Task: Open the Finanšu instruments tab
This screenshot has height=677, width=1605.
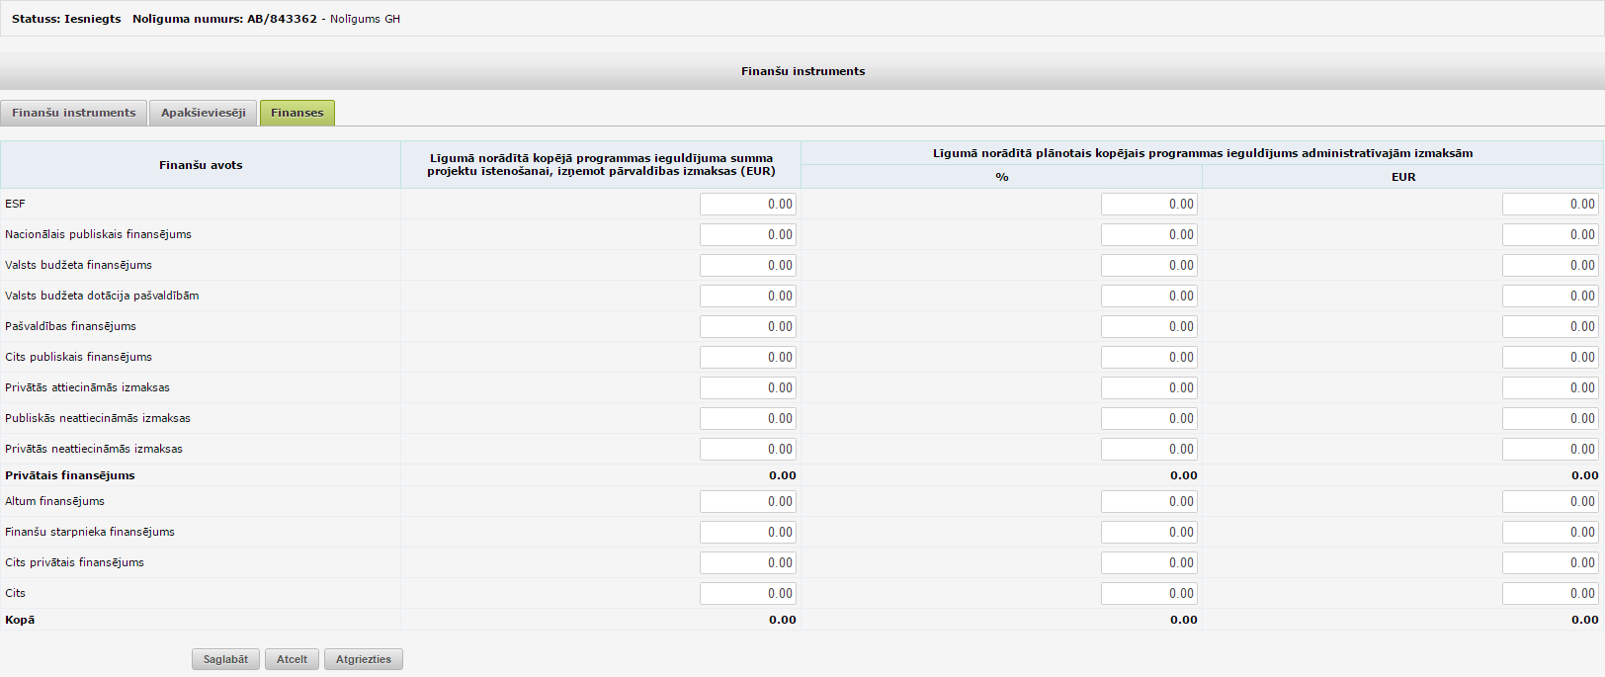Action: pyautogui.click(x=74, y=113)
